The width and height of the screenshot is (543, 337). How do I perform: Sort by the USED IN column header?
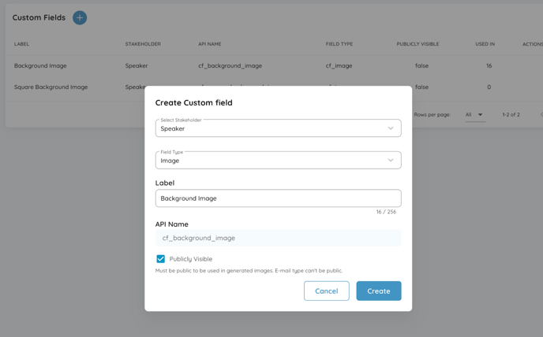(x=485, y=44)
